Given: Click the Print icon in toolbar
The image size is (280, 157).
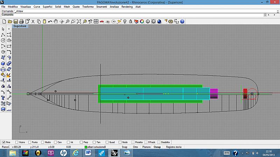Looking at the screenshot, I should coord(22,22).
